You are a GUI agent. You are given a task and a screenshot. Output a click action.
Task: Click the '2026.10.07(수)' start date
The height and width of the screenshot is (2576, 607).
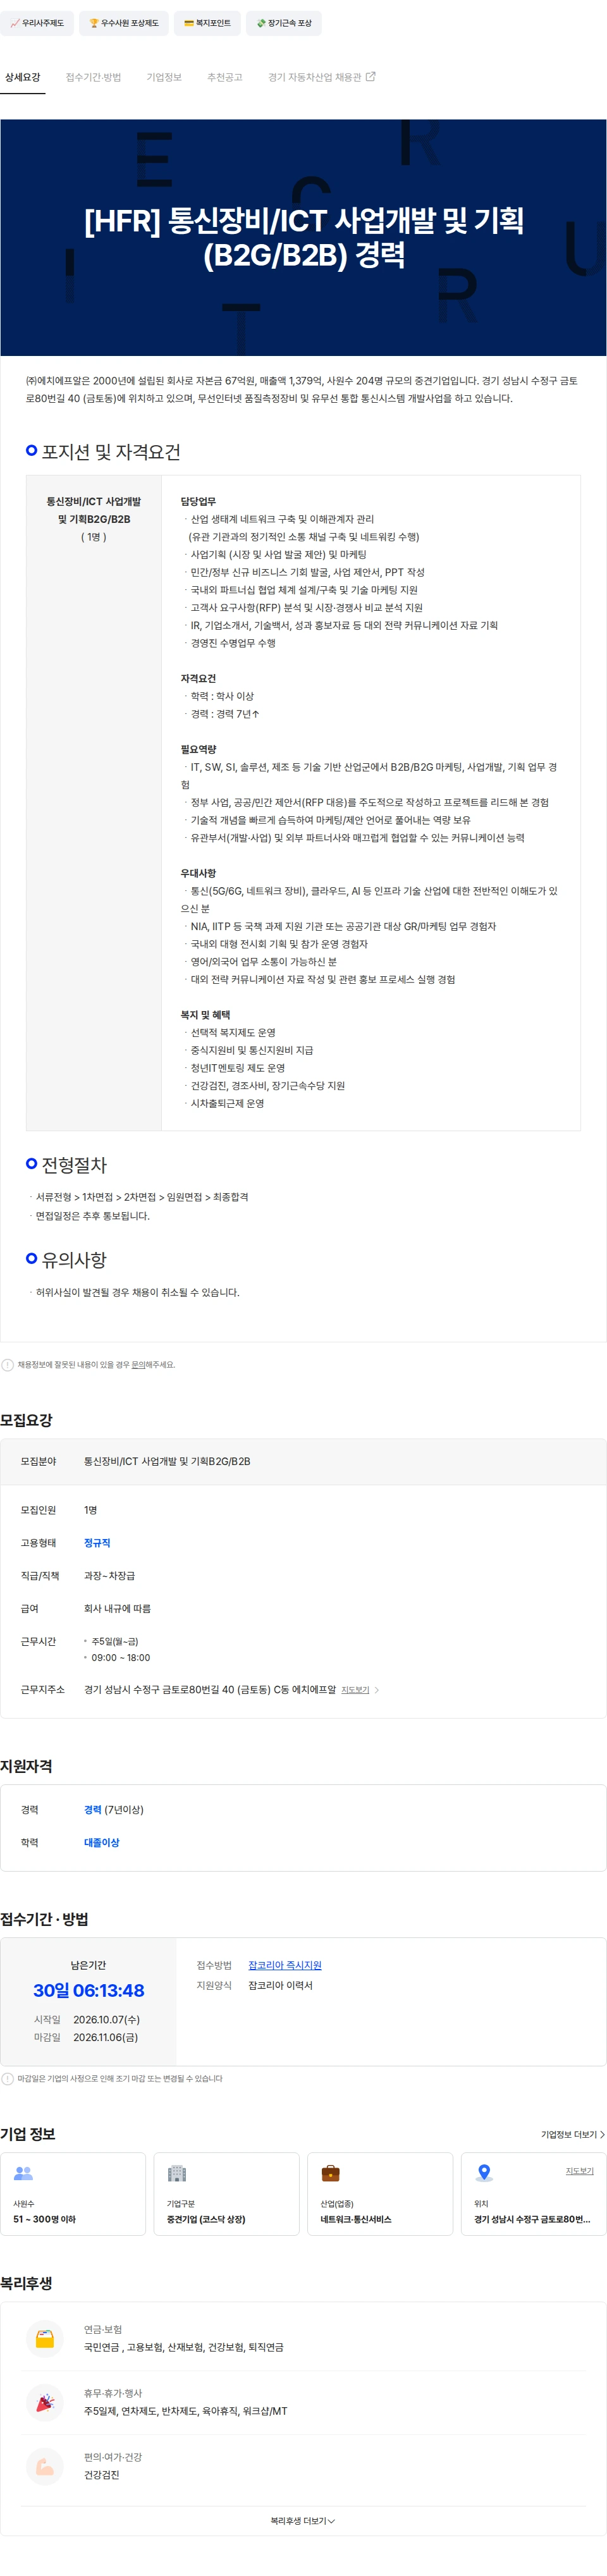(x=106, y=2019)
